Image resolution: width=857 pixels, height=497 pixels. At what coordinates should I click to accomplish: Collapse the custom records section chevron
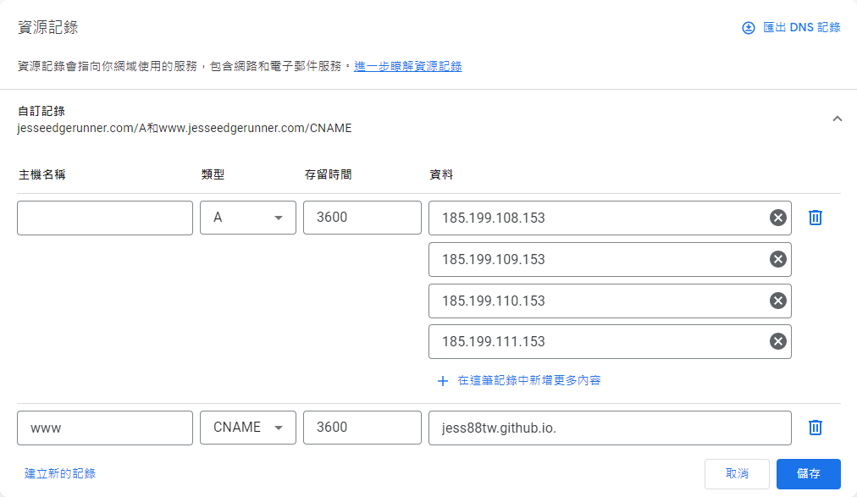[838, 119]
